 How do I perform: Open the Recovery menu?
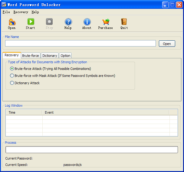(x=21, y=12)
